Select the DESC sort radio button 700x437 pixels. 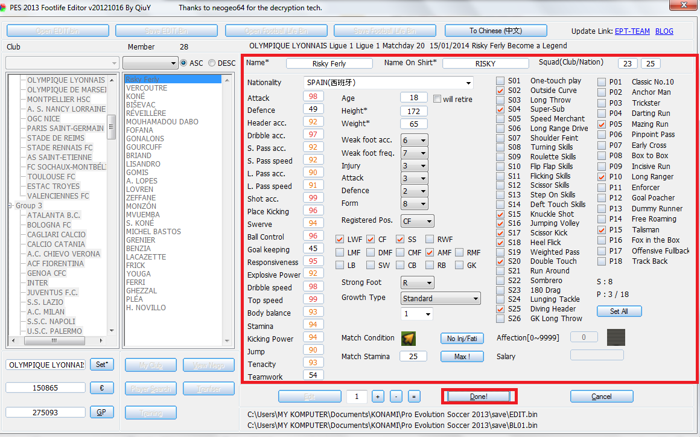click(x=212, y=63)
